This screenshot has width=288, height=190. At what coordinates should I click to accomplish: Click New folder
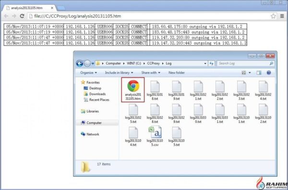[x=177, y=73]
